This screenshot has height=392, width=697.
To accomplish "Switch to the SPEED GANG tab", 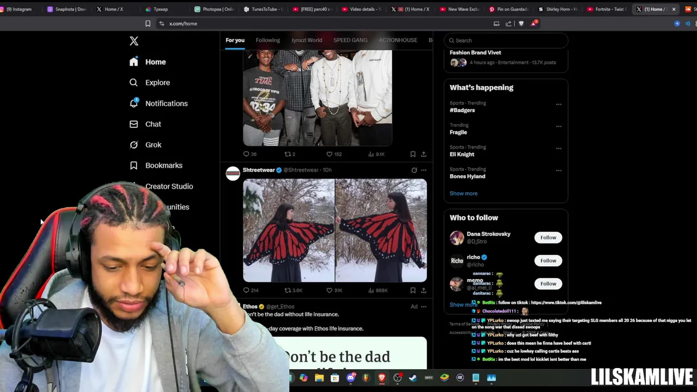I will 350,40.
